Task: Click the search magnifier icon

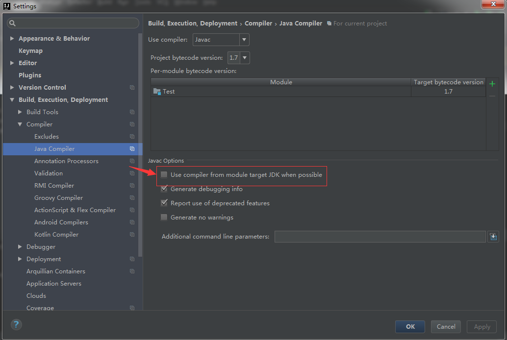Action: (12, 23)
